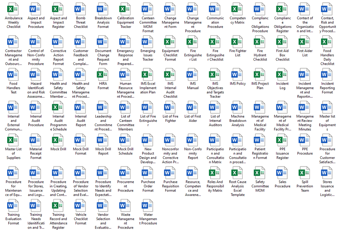
Task: Click the Sales Procedure Word document
Action: (282, 173)
